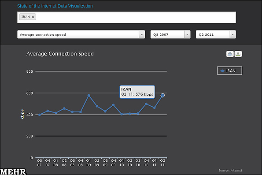
Task: Click the MEHR logo watermark
Action: [13, 172]
